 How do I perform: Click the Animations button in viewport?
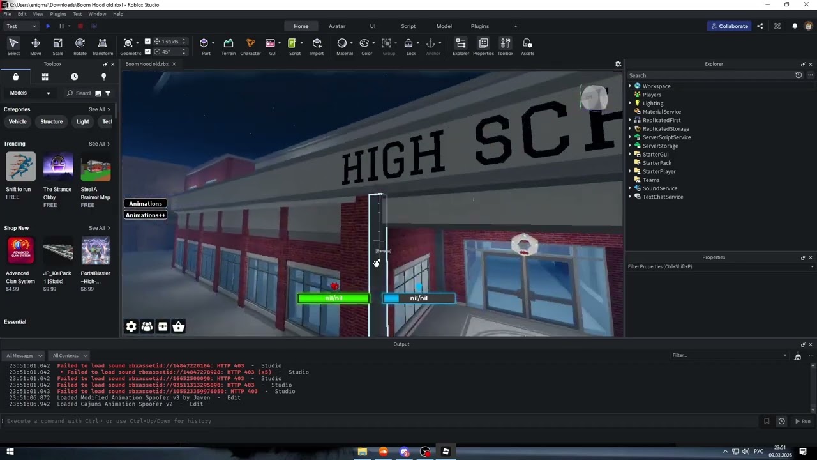(146, 204)
